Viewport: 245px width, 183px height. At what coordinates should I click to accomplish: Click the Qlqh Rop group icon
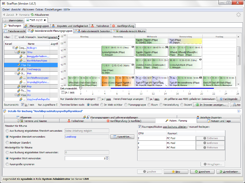click(x=19, y=86)
